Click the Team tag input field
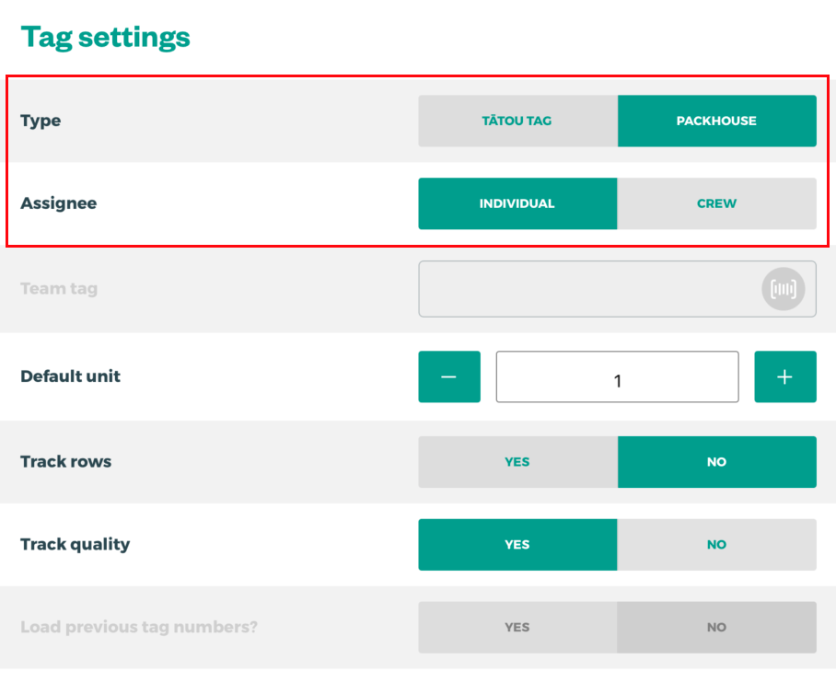The width and height of the screenshot is (836, 694). [598, 289]
